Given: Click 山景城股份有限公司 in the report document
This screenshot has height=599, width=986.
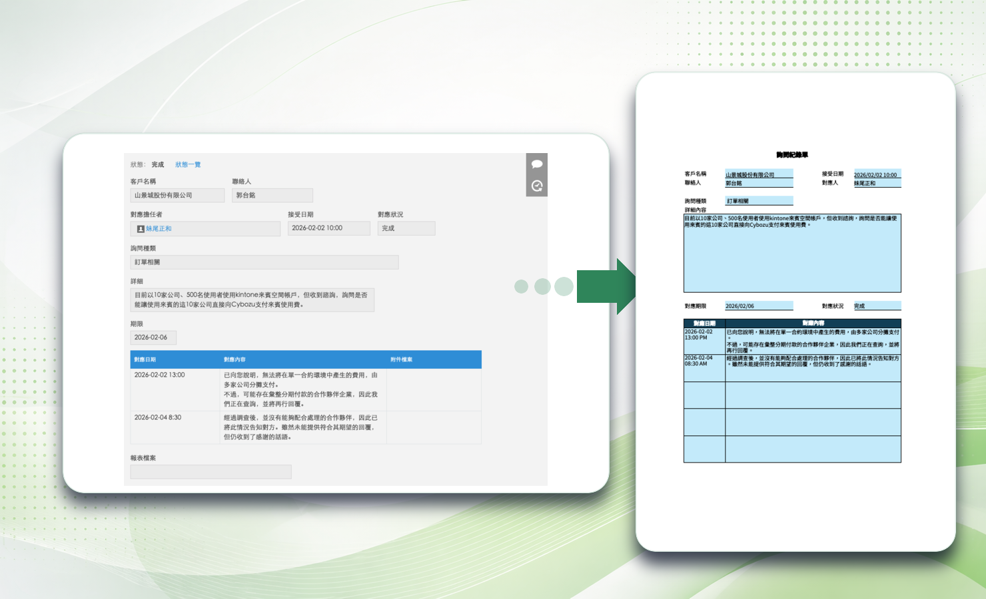Looking at the screenshot, I should pyautogui.click(x=759, y=174).
